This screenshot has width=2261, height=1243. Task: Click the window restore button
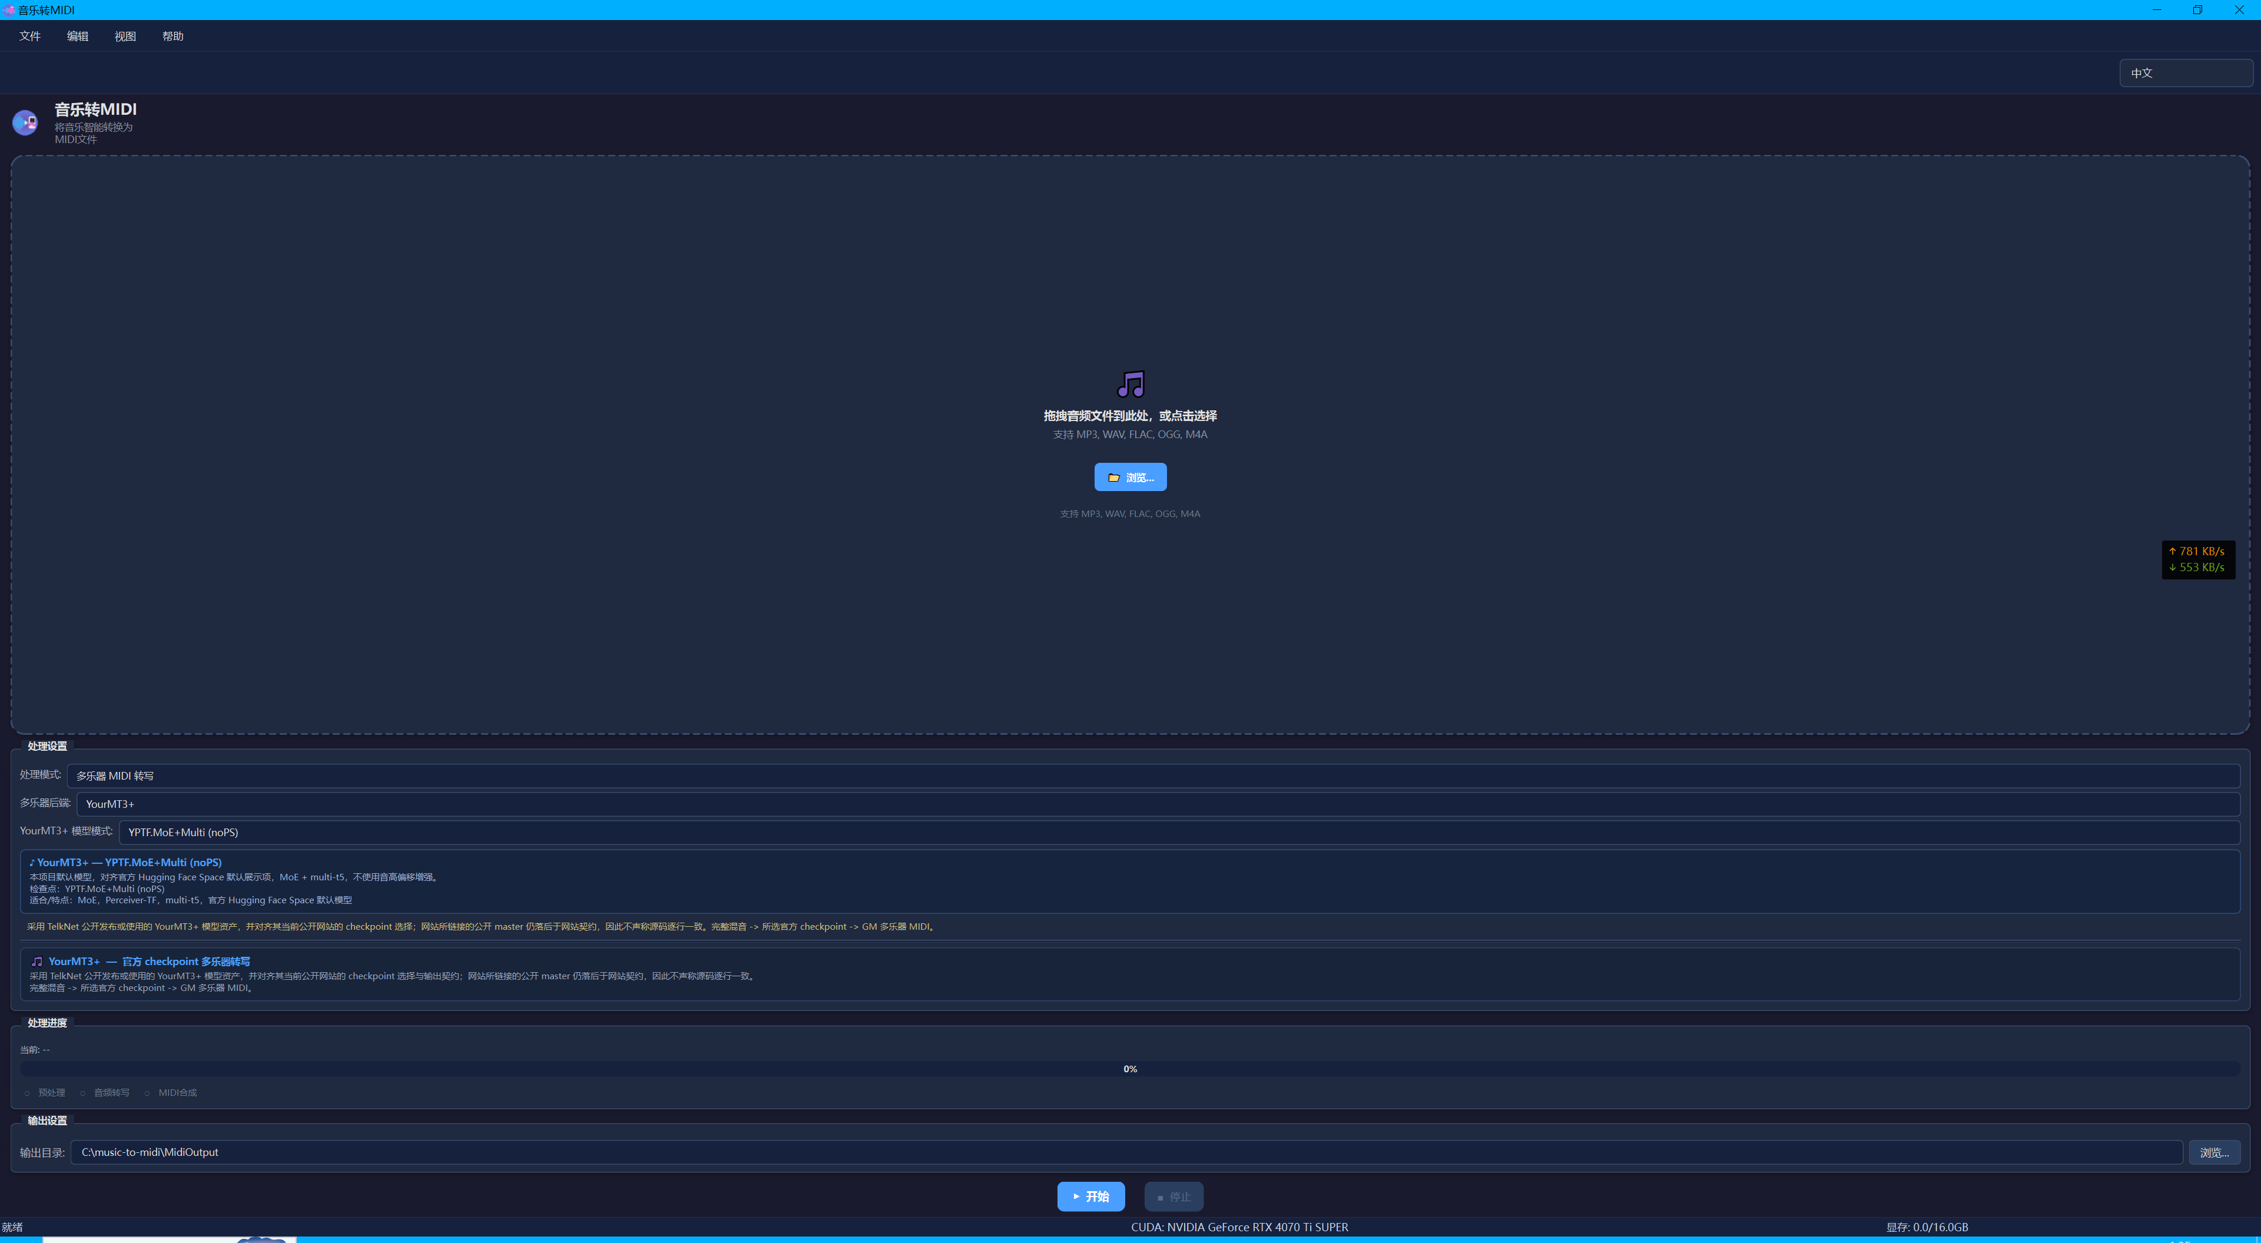point(2198,9)
